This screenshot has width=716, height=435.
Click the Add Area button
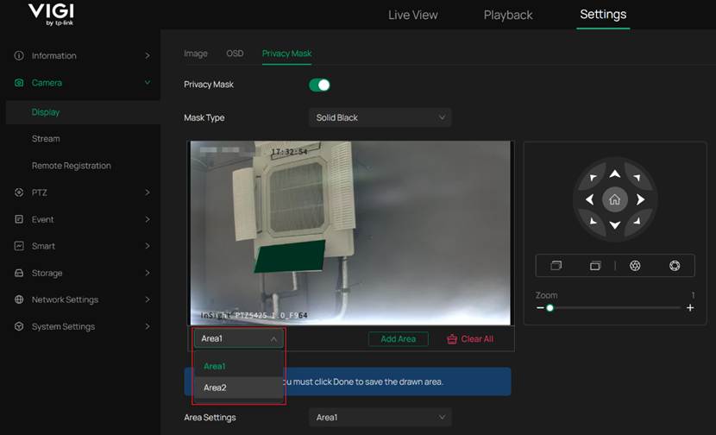(399, 339)
